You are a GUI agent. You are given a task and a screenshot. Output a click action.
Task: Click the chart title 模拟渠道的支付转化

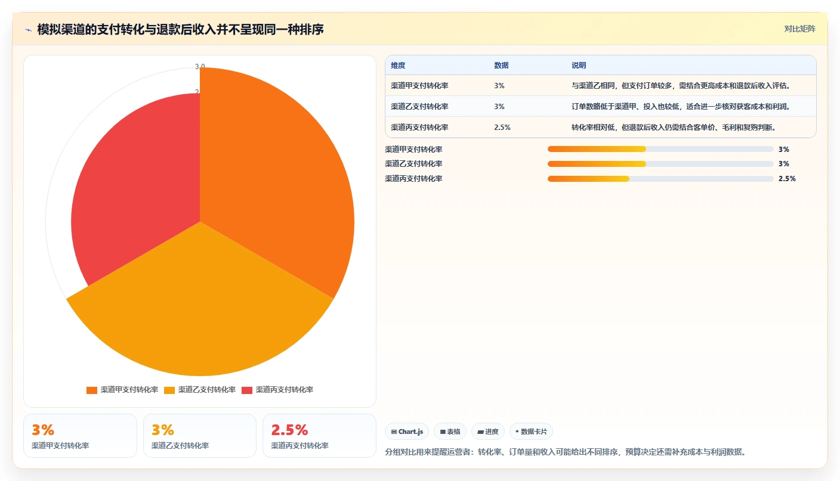pos(180,29)
